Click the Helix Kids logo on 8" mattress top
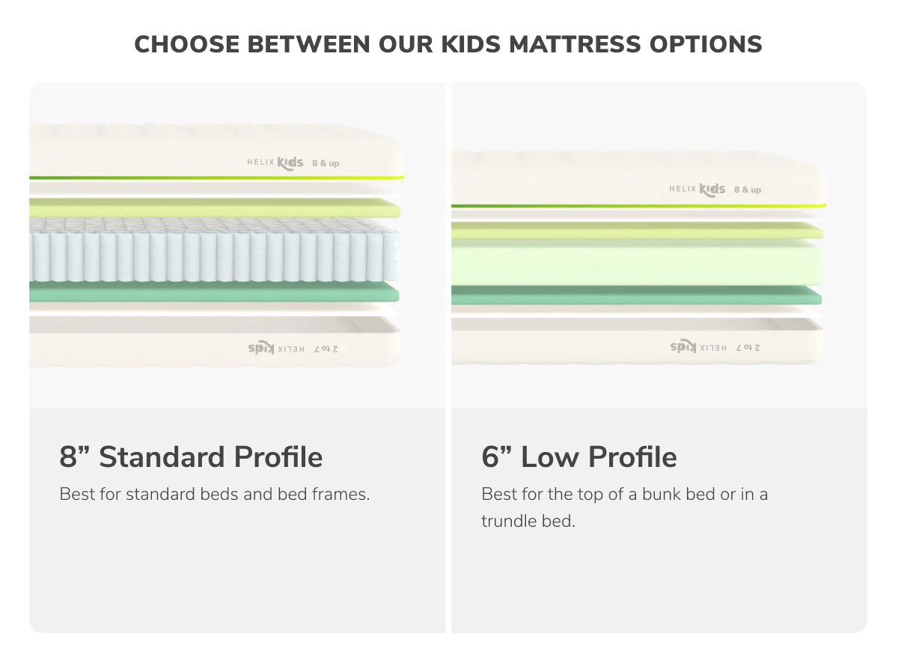The width and height of the screenshot is (898, 663). point(275,162)
